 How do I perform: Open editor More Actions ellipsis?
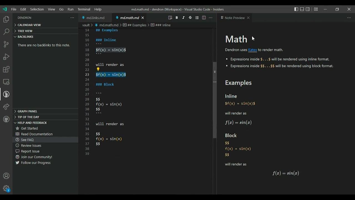(x=211, y=18)
